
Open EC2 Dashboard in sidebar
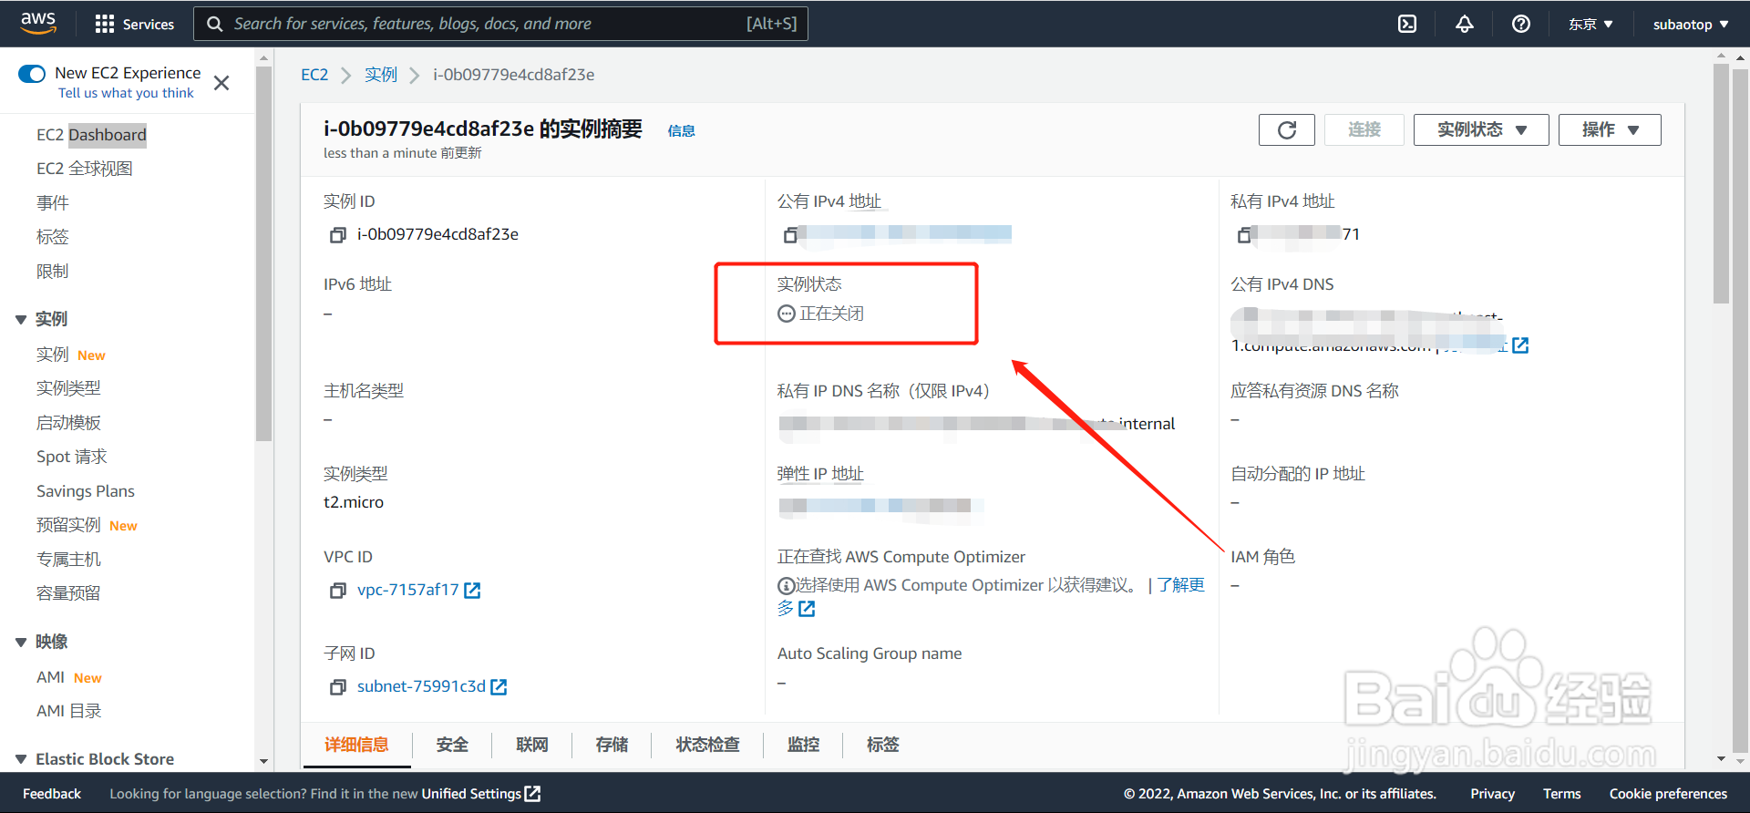point(91,135)
